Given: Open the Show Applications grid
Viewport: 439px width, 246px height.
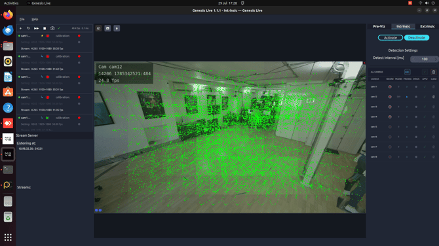Looking at the screenshot, I should 8,237.
